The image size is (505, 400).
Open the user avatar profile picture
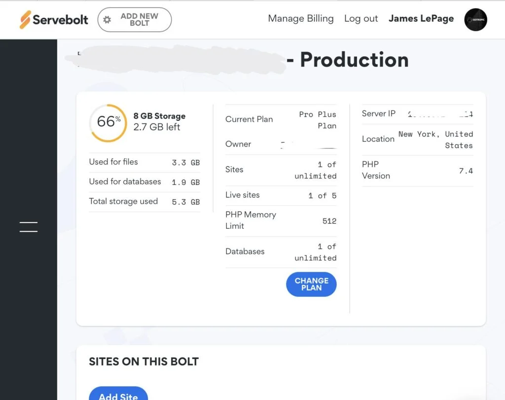pyautogui.click(x=475, y=20)
